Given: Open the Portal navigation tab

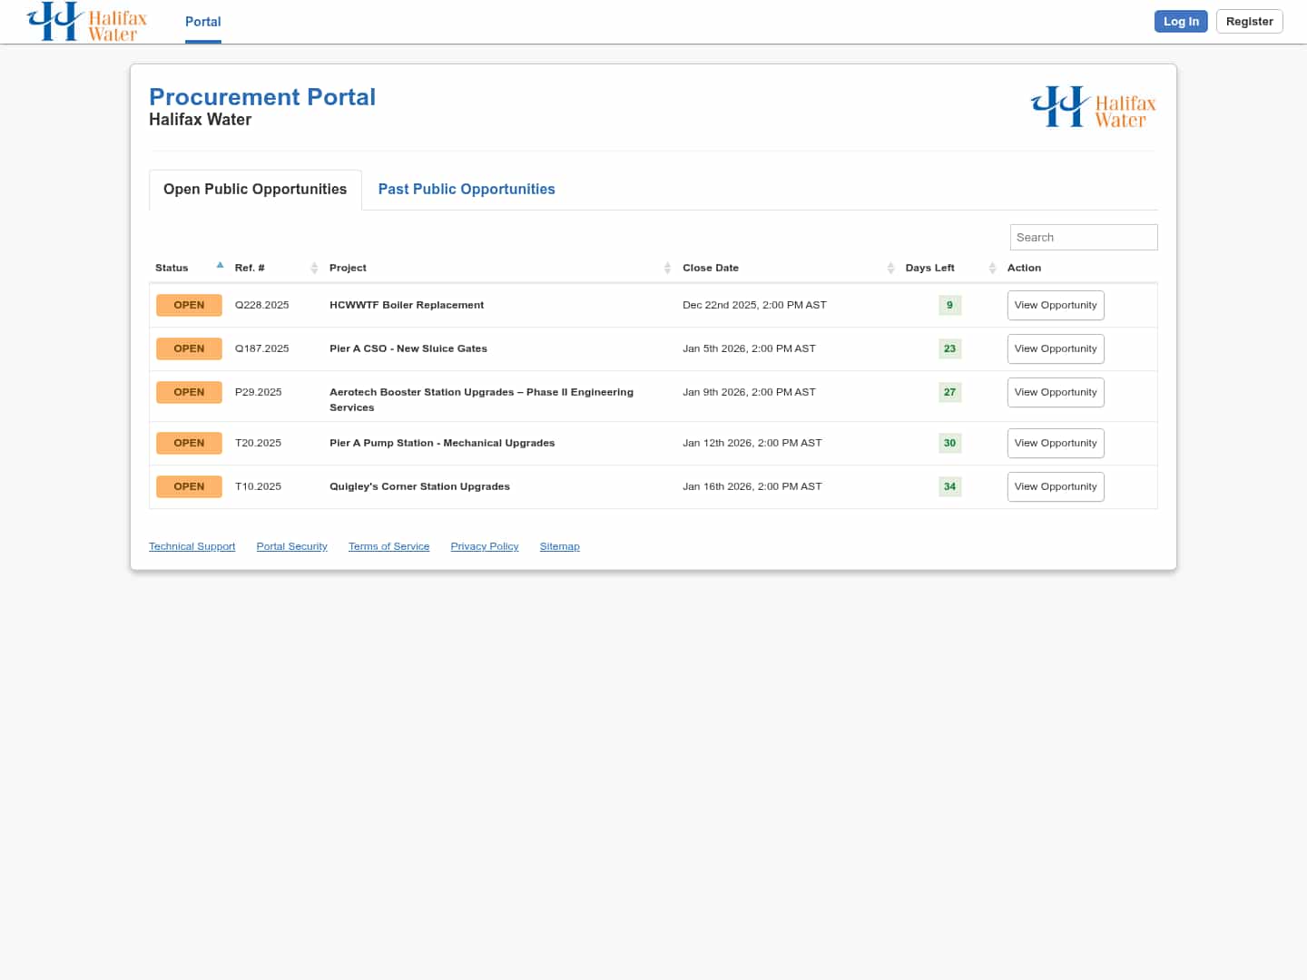Looking at the screenshot, I should click(202, 22).
